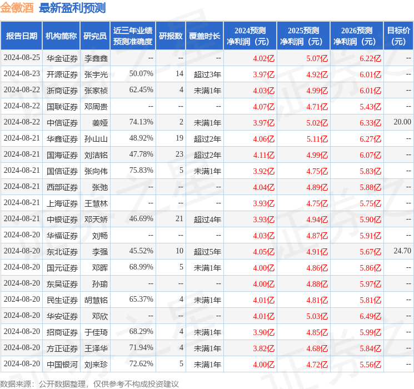
Task: Click 西部证券 institution cell
Action: tap(62, 187)
